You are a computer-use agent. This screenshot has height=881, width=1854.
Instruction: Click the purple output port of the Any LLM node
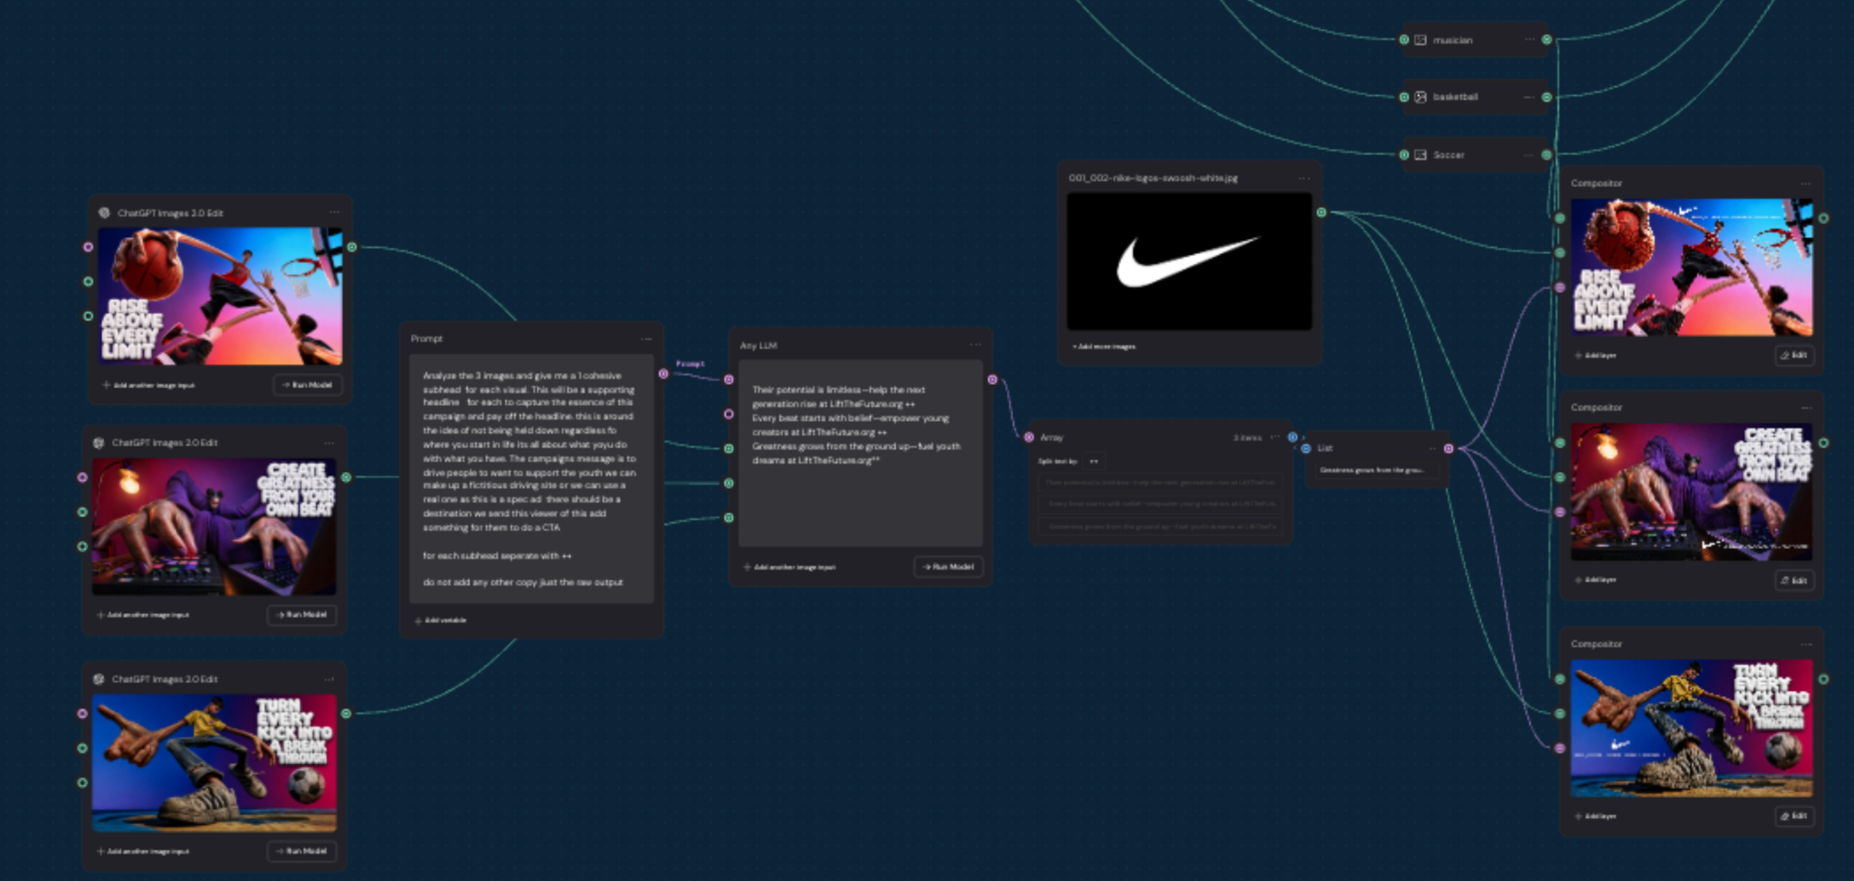pos(992,380)
